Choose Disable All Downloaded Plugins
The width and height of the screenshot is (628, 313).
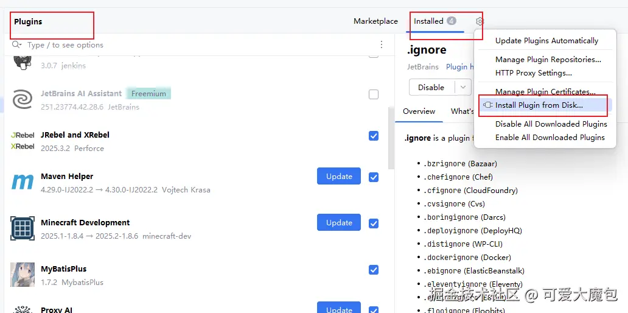click(x=551, y=124)
